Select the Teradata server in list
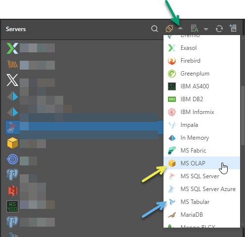245x237 pixels. pyautogui.click(x=82, y=65)
